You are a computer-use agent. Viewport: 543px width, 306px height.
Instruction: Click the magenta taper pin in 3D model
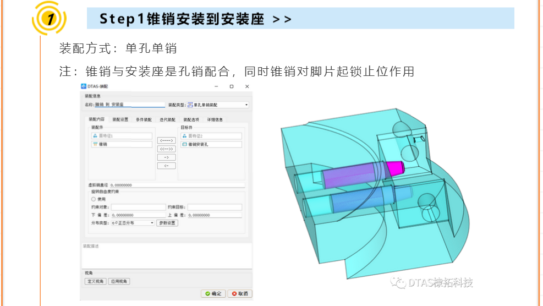coord(394,167)
